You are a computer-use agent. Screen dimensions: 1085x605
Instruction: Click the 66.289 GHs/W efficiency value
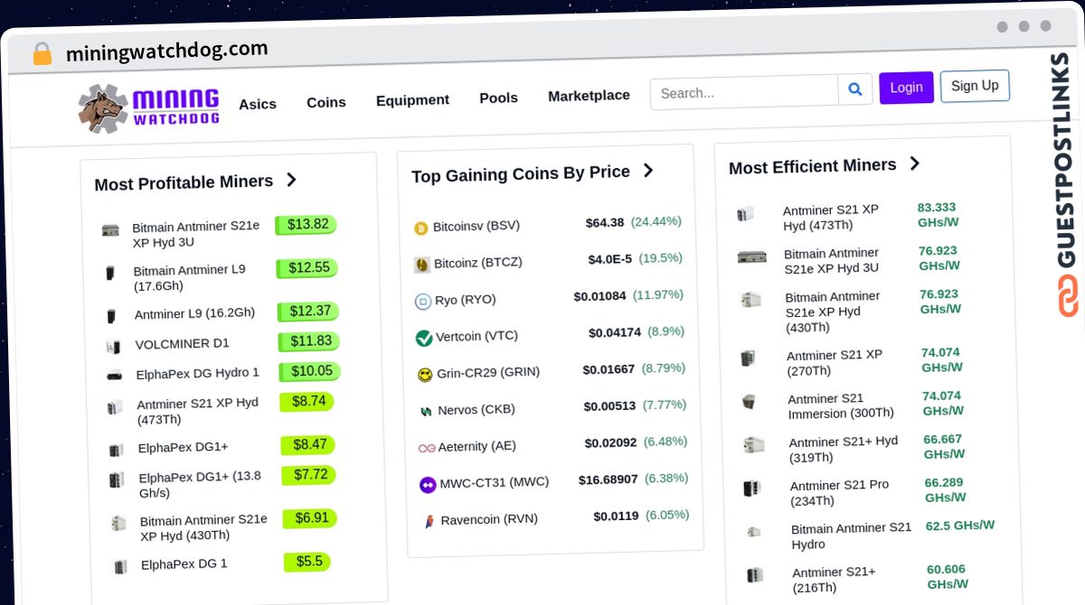click(945, 490)
